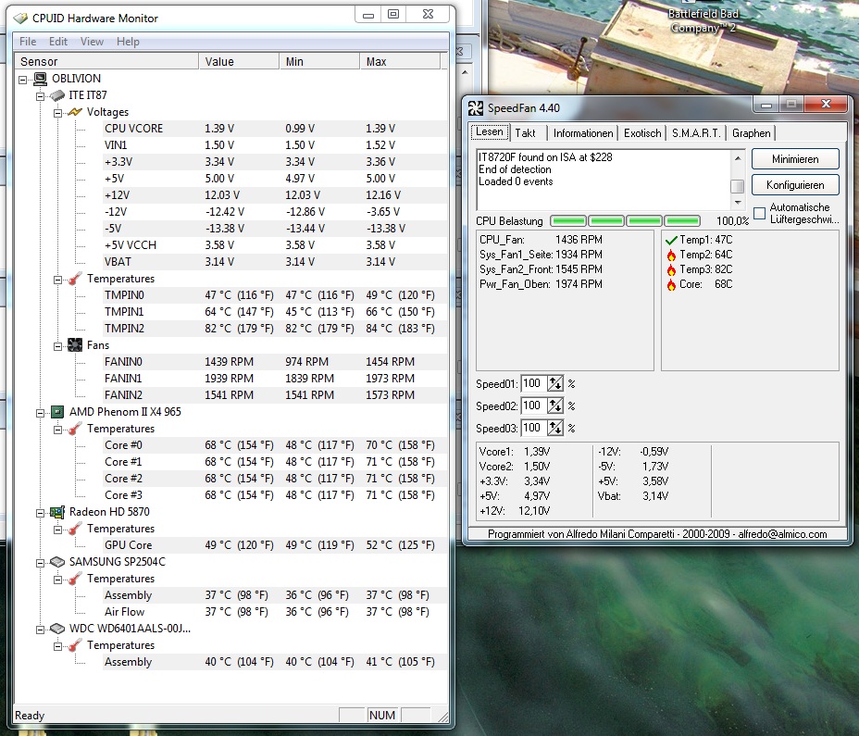Image resolution: width=859 pixels, height=736 pixels.
Task: Click the OBLIVION computer icon
Action: (x=40, y=79)
